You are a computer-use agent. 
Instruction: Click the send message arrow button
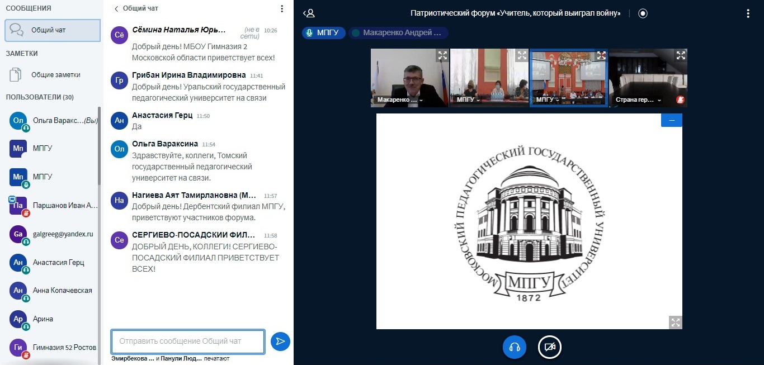pyautogui.click(x=280, y=341)
